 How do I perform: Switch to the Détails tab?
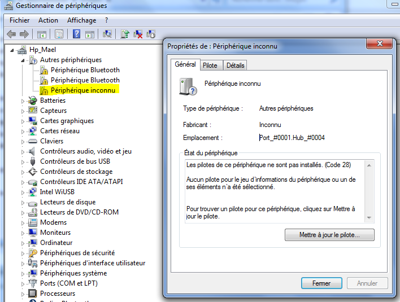(235, 65)
